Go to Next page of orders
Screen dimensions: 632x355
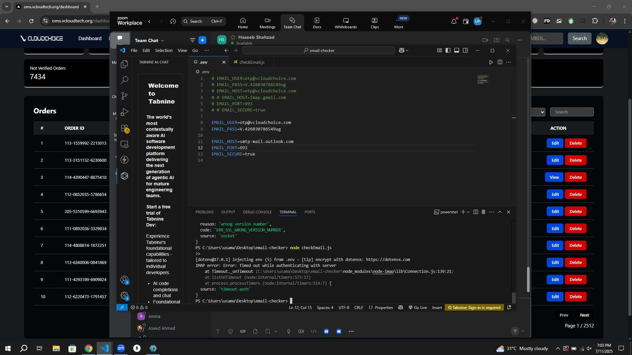click(x=584, y=315)
